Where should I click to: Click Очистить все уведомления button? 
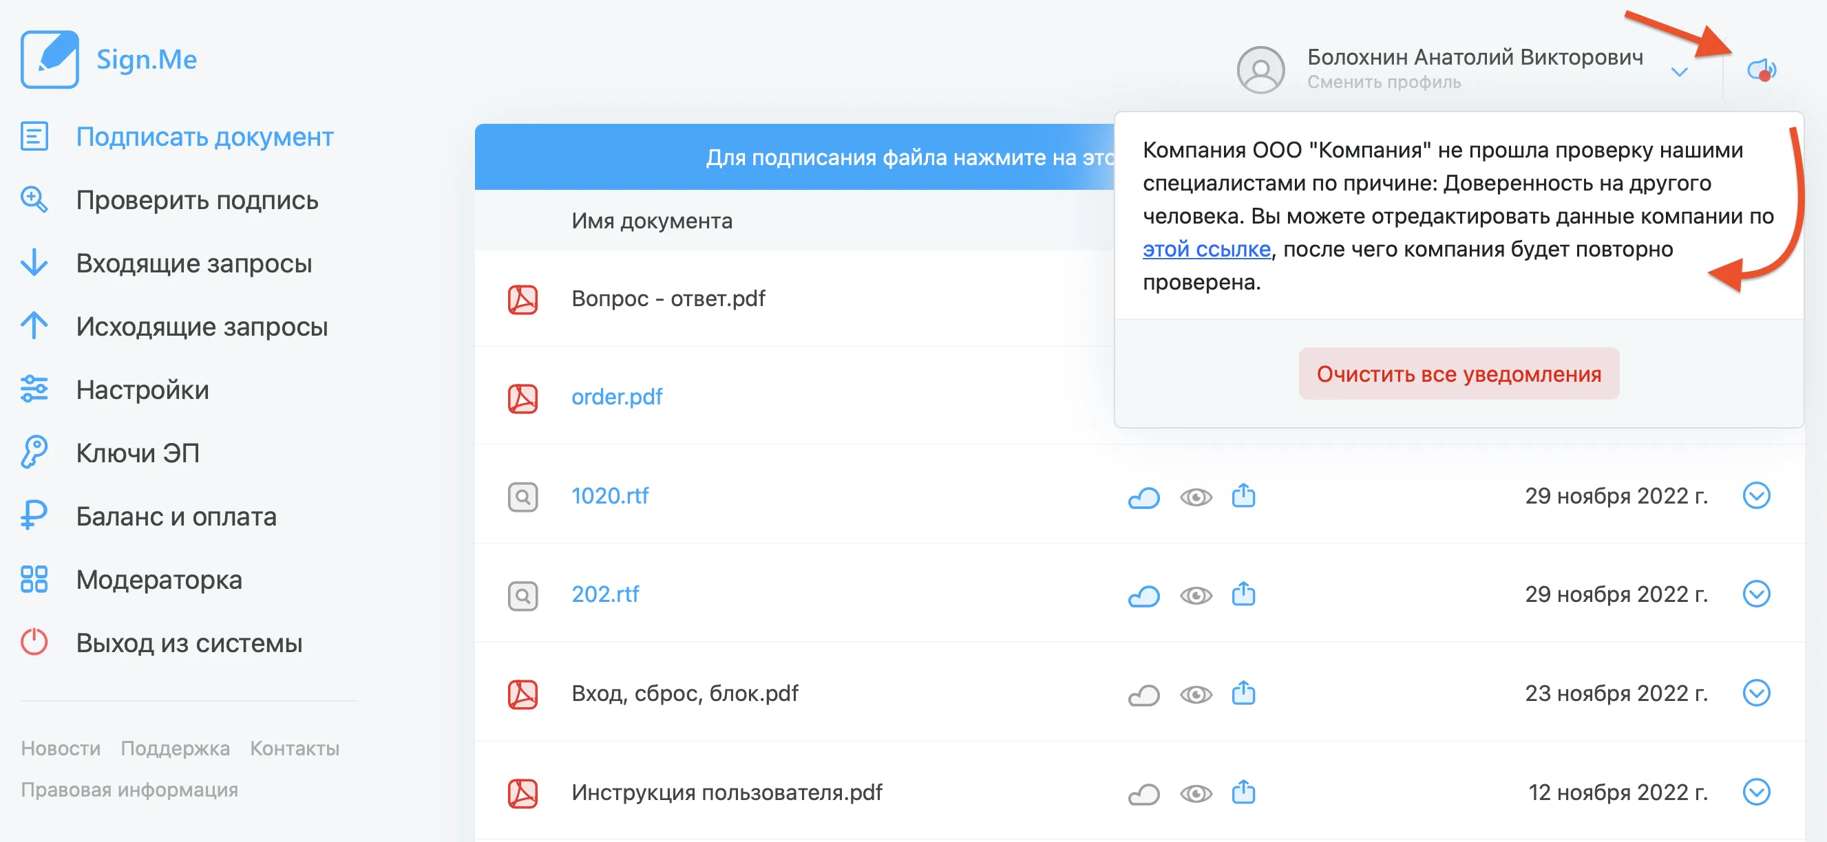click(x=1458, y=374)
